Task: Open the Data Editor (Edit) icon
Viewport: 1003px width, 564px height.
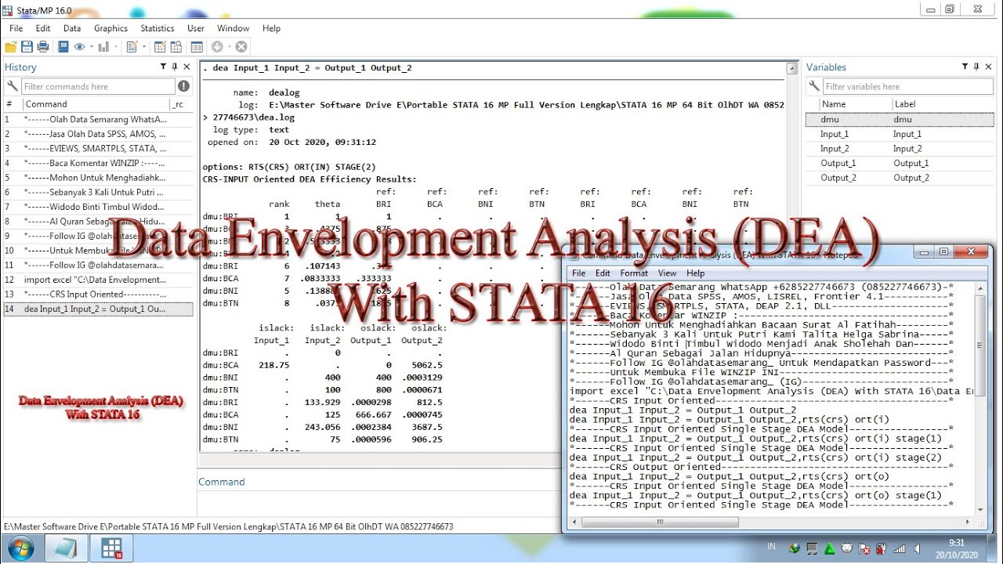Action: pyautogui.click(x=160, y=47)
